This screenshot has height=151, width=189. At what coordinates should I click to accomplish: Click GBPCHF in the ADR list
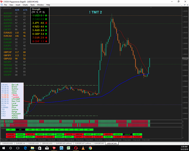8,52
